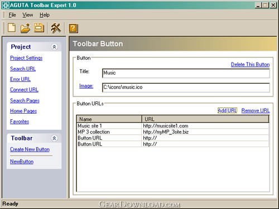
Task: Click the URL column header
Action: point(205,119)
